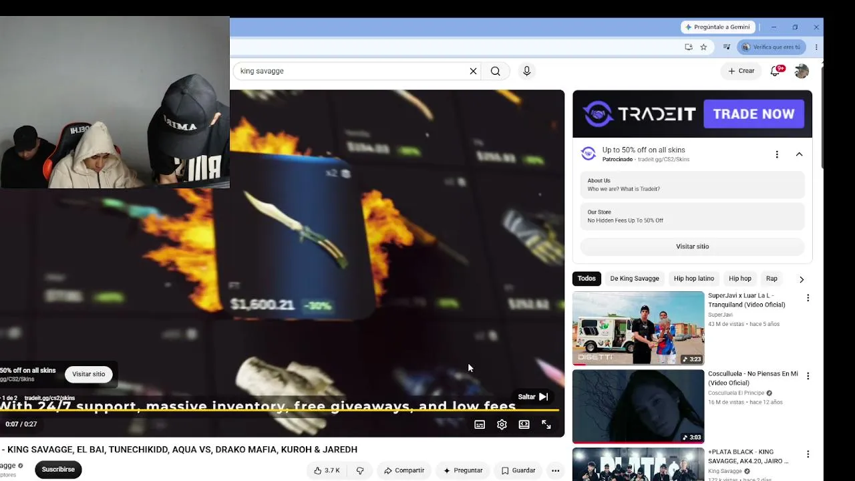Viewport: 855px width, 481px height.
Task: Select the Rap filter chip
Action: (772, 279)
